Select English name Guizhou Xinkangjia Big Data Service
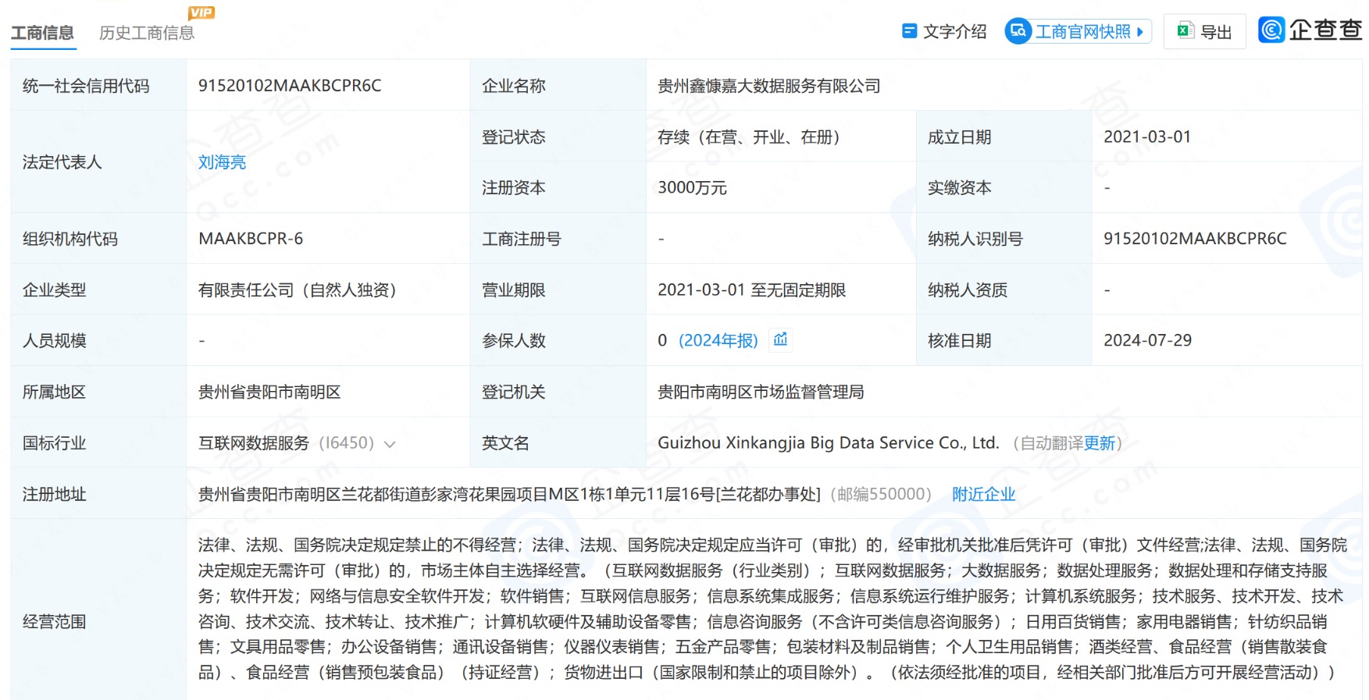The height and width of the screenshot is (700, 1369). [828, 443]
